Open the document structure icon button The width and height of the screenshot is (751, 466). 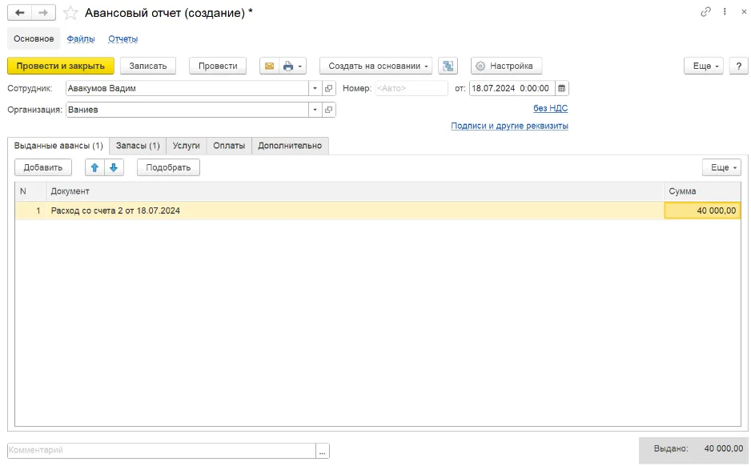coord(448,66)
